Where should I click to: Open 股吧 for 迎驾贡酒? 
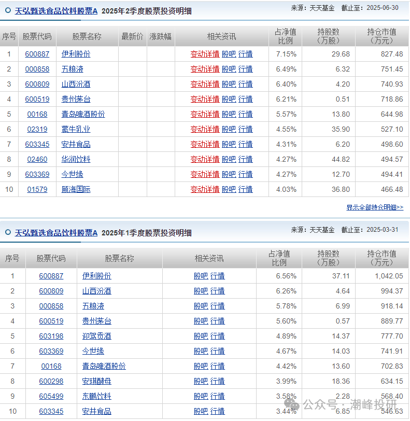point(201,336)
